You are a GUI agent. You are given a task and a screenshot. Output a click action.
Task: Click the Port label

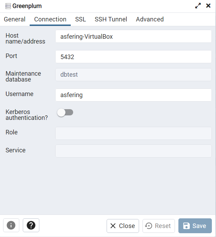(x=11, y=56)
